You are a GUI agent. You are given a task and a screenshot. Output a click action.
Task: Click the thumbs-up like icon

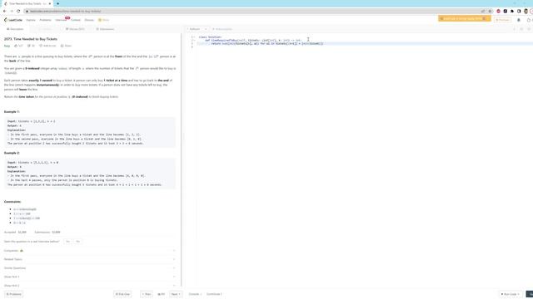coord(16,46)
